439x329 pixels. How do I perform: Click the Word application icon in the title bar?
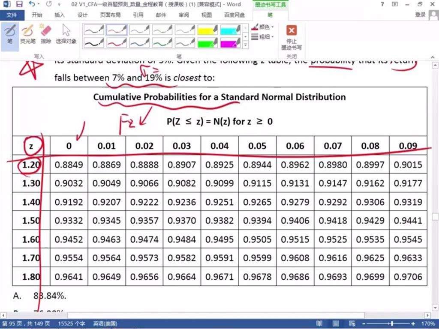[6, 4]
